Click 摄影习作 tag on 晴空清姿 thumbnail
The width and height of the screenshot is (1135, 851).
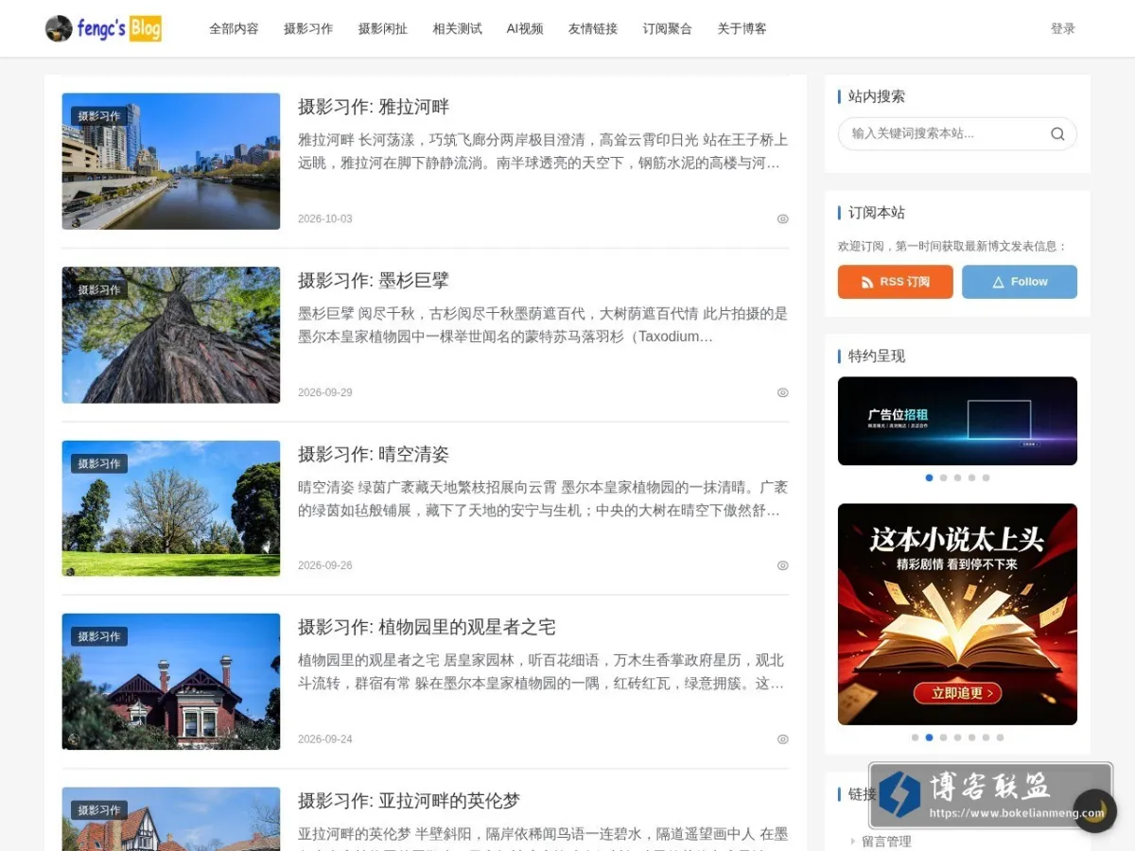click(99, 463)
